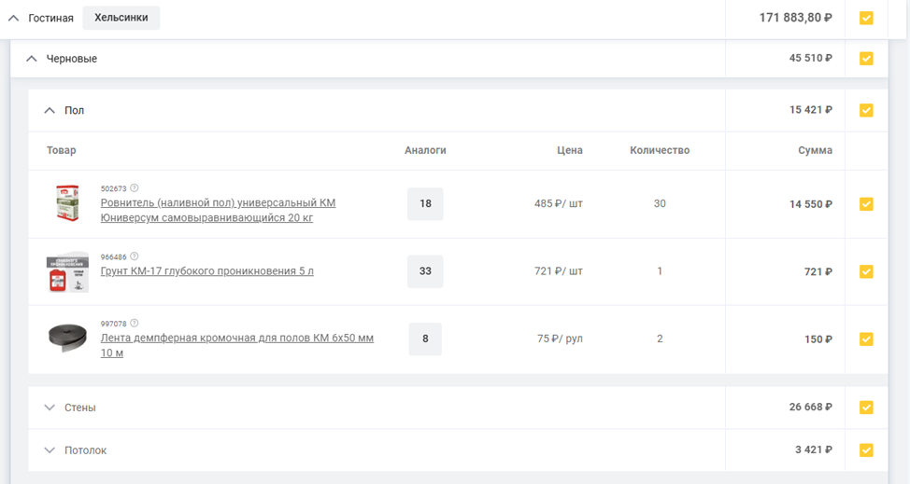Expand the Потолок category
The width and height of the screenshot is (910, 484).
[x=50, y=450]
